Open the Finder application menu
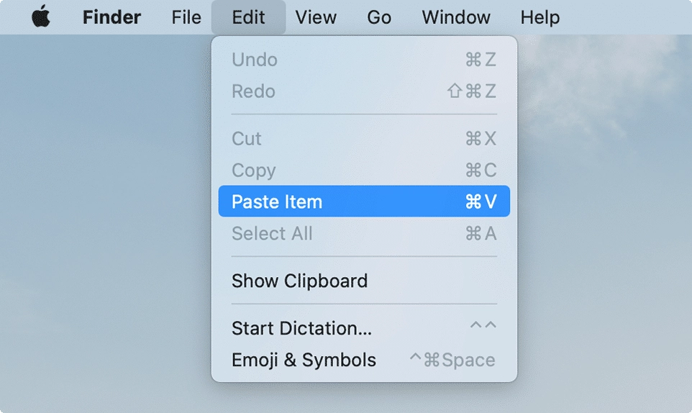This screenshot has height=413, width=692. [x=111, y=17]
